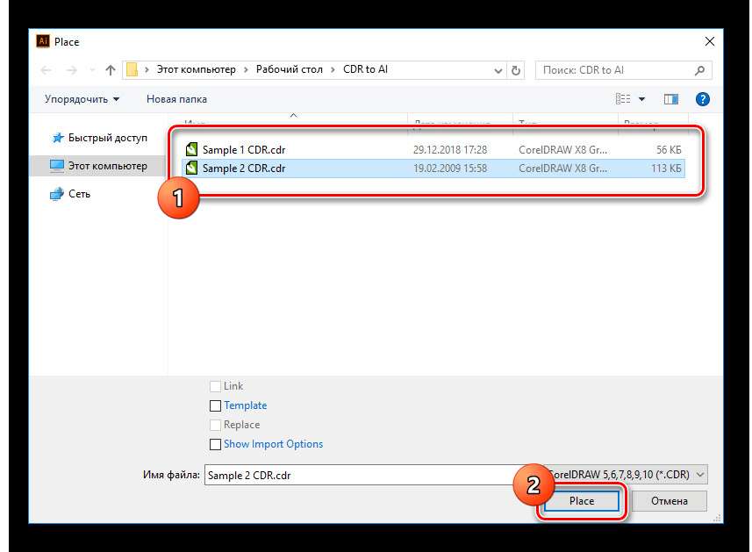Click the Sample 2 CDR file icon
Image resolution: width=752 pixels, height=552 pixels.
(192, 168)
